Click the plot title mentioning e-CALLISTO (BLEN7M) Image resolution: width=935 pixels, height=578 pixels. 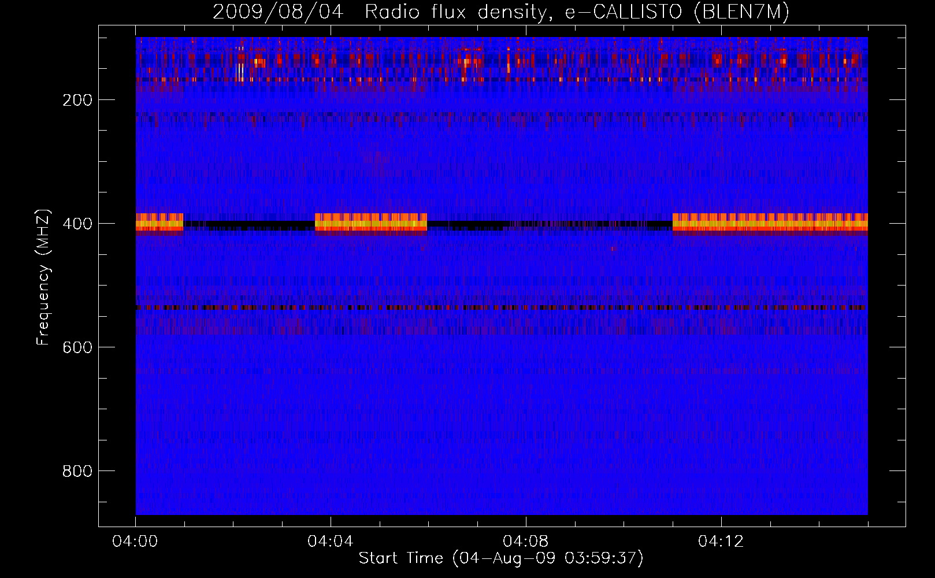pos(501,12)
